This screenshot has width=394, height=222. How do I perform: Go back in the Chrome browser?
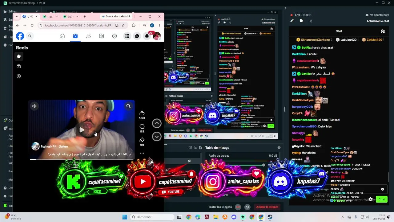pos(17,25)
